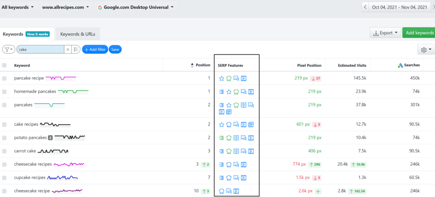Check the potato pancakes row checkbox

tap(4, 138)
